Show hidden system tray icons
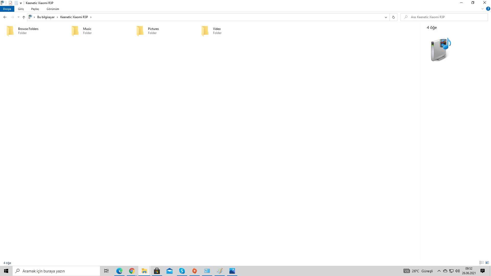Viewport: 491px width, 276px height. click(439, 271)
